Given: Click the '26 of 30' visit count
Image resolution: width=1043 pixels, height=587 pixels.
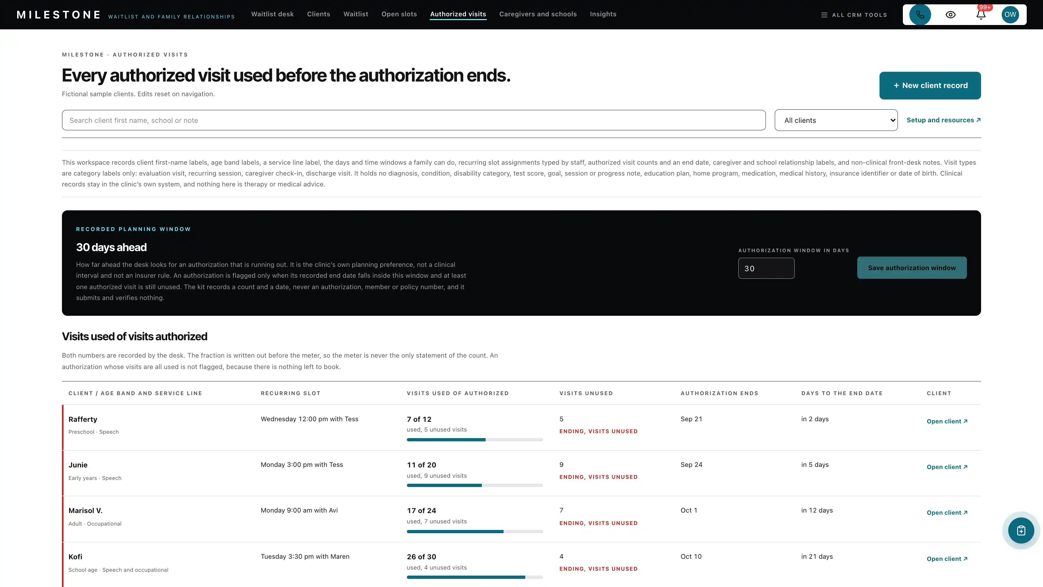Looking at the screenshot, I should [x=422, y=557].
